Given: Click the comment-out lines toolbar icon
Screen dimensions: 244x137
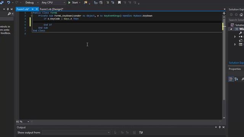Looking at the screenshot, I should [101, 3].
